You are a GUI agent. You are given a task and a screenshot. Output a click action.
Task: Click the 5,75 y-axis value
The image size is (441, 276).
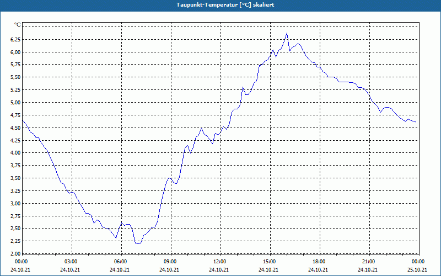(16, 65)
